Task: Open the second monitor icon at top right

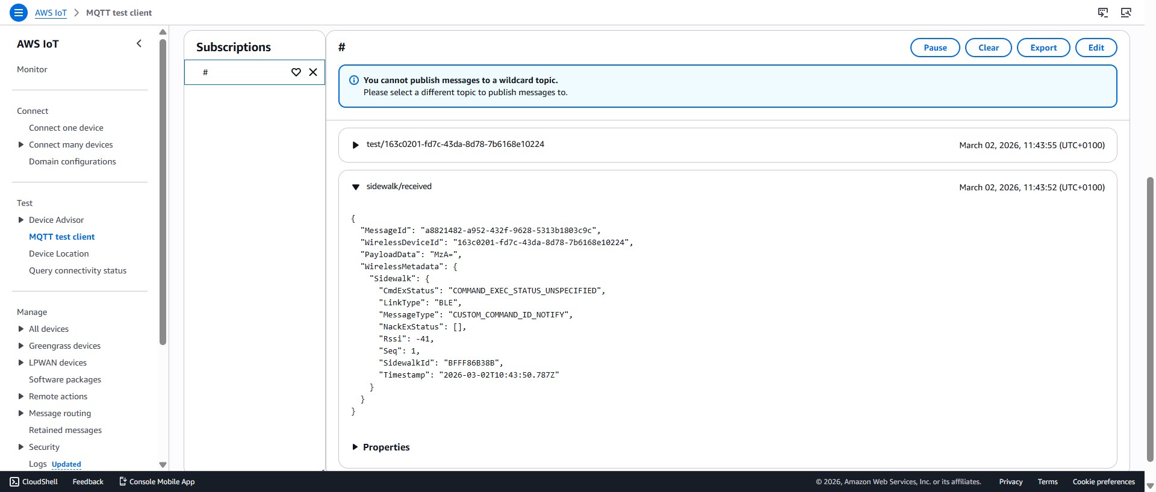Action: (1126, 12)
